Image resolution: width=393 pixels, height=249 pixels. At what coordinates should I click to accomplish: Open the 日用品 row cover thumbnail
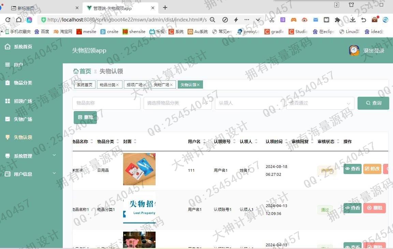(x=139, y=169)
